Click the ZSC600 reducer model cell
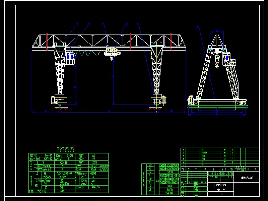 tap(64, 184)
